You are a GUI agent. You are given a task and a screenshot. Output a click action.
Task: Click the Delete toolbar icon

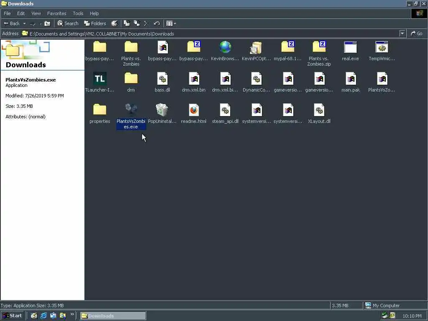(x=146, y=23)
